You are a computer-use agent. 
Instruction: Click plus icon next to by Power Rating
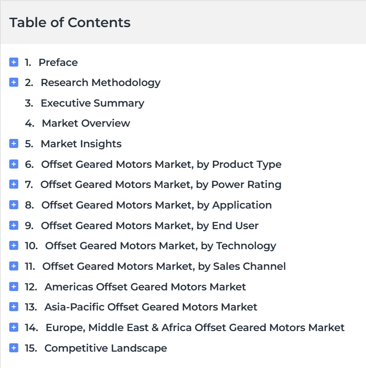point(14,184)
